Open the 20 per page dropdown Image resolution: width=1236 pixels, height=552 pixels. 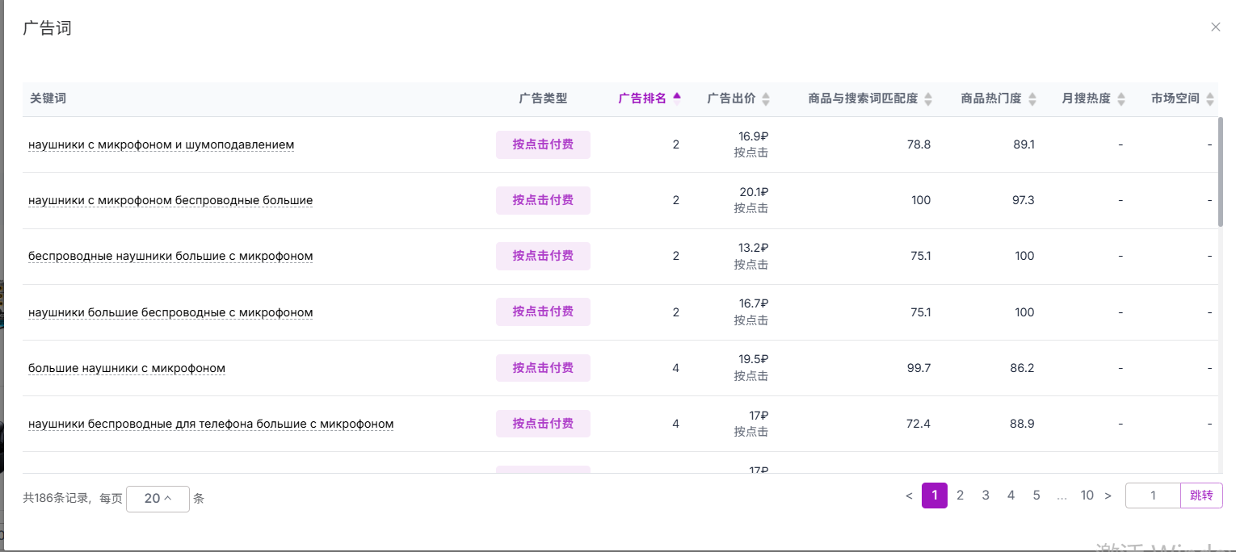point(158,499)
